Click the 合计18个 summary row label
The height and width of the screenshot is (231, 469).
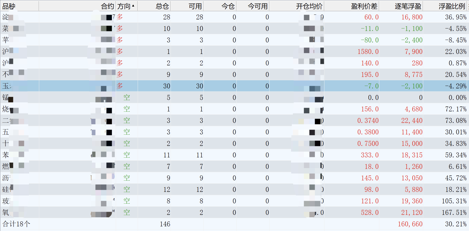click(16, 224)
